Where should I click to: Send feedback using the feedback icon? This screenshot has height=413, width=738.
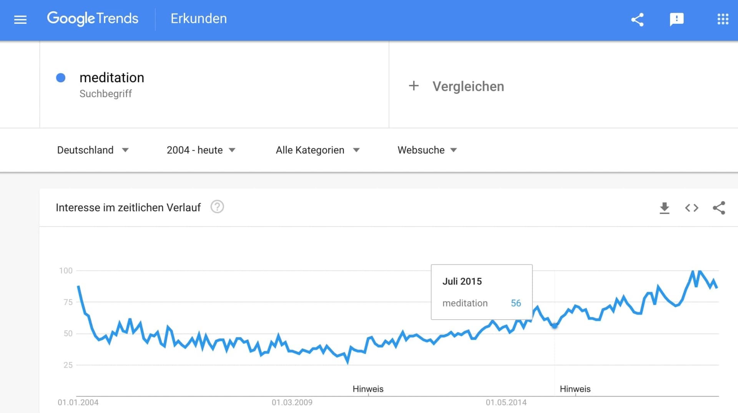pos(677,19)
